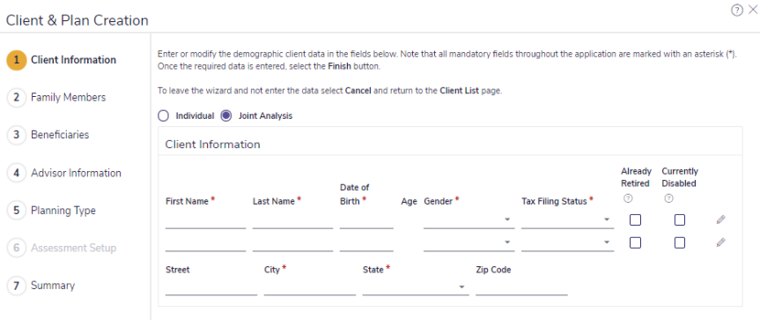Expand the State dropdown
Viewport: 760px width, 320px height.
(x=416, y=287)
